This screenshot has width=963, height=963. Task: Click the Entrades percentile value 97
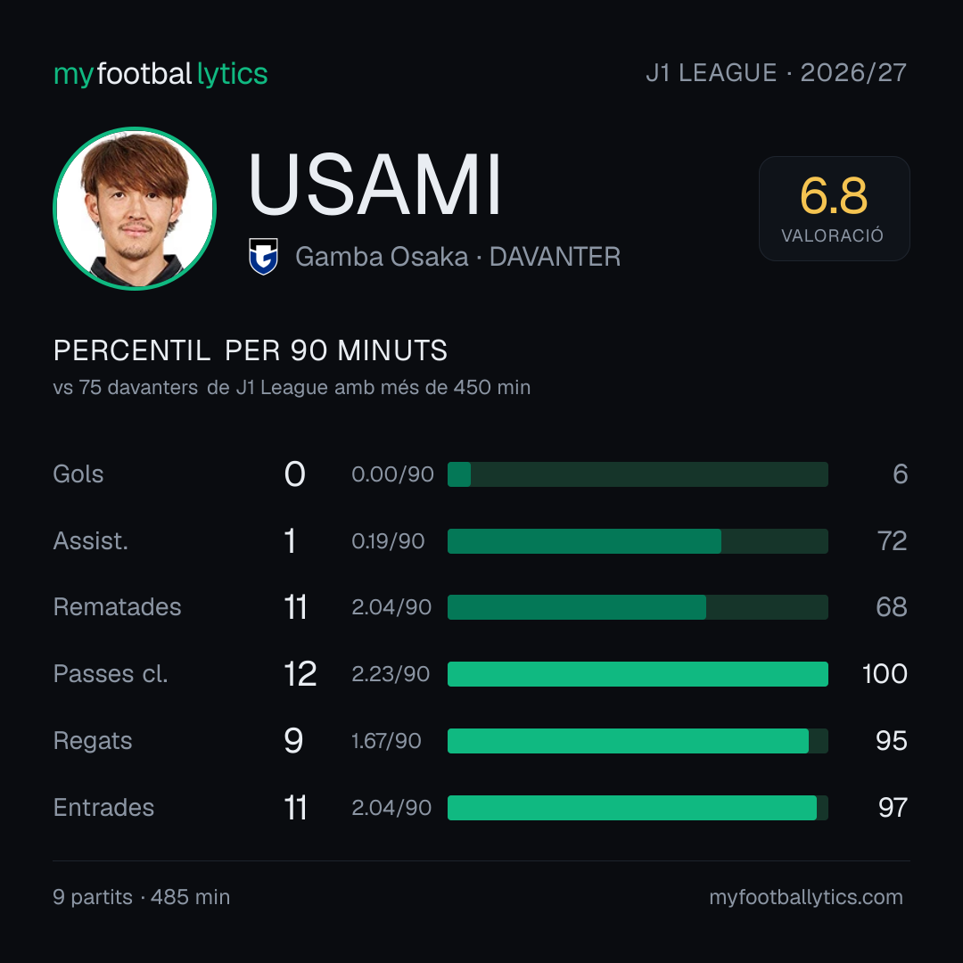[893, 808]
